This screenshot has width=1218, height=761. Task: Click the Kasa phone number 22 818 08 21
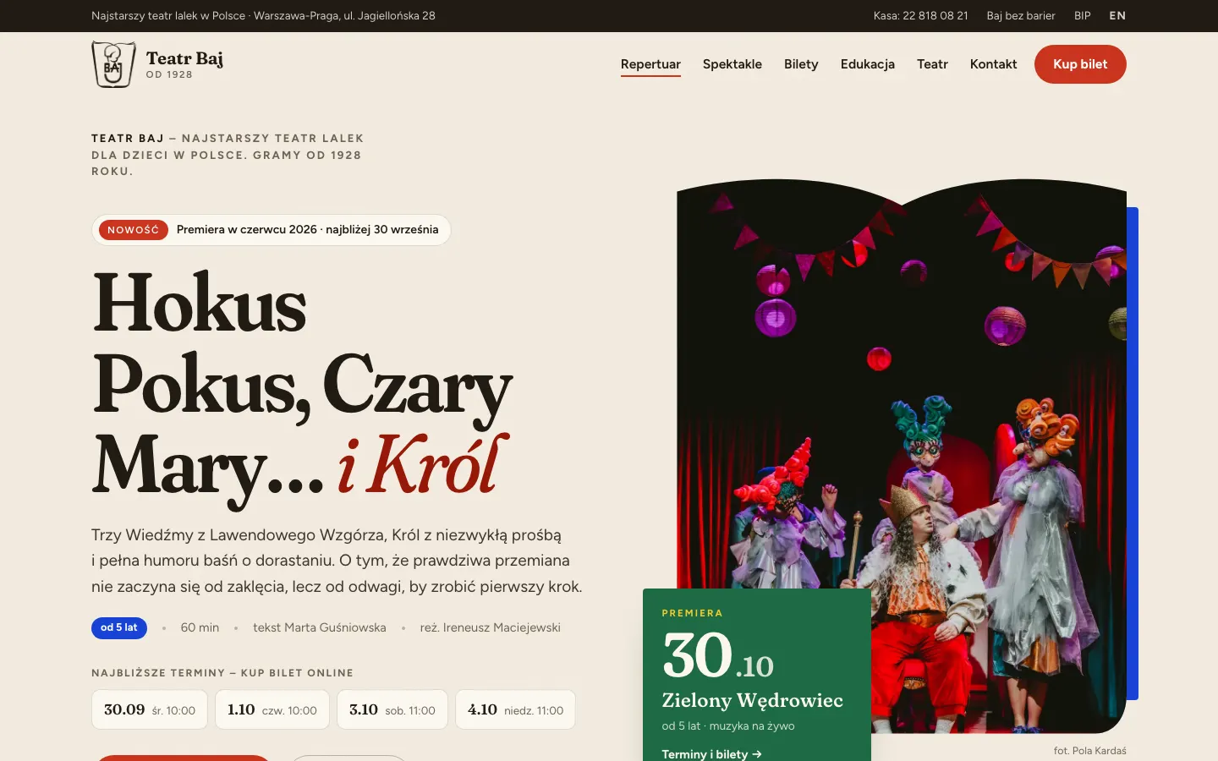tap(921, 16)
